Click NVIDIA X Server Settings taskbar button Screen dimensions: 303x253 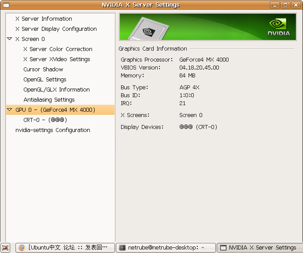260,248
